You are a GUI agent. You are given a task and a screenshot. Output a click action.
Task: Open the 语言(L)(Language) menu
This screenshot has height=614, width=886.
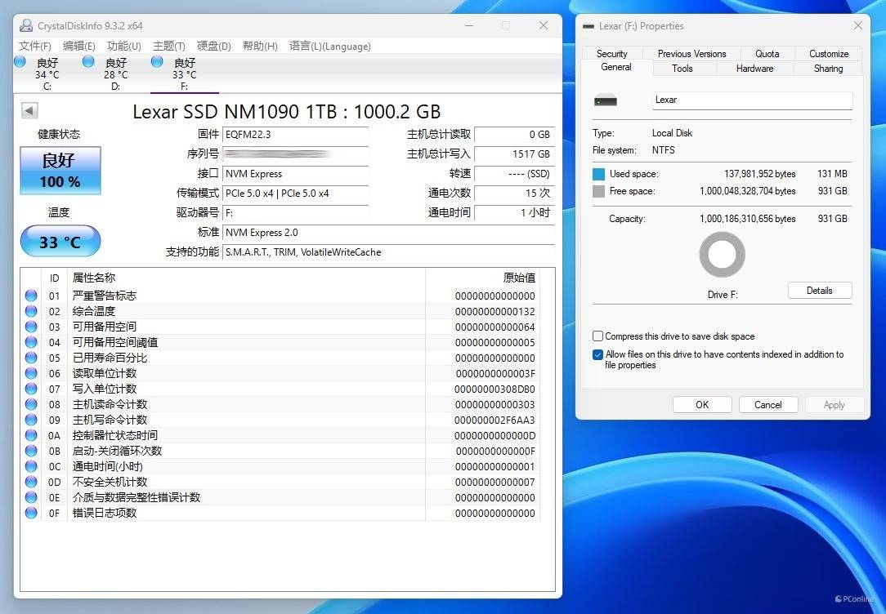pos(330,46)
